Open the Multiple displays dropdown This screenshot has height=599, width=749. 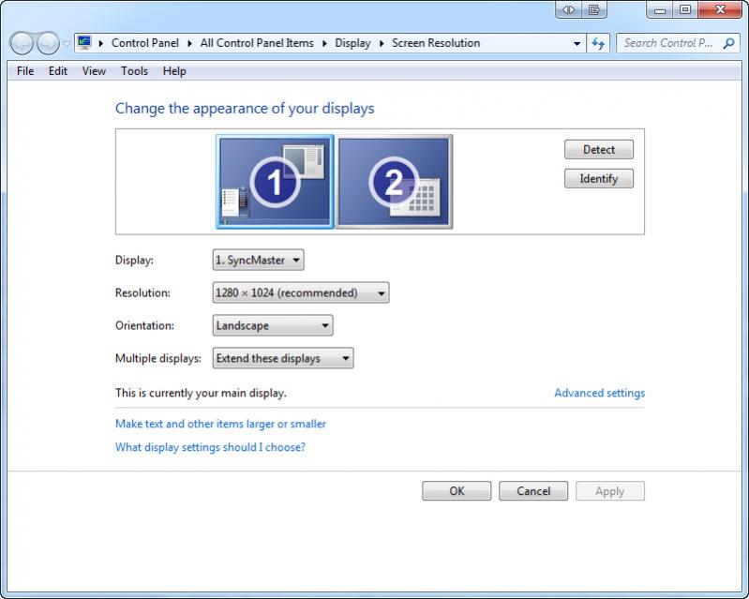tap(283, 358)
